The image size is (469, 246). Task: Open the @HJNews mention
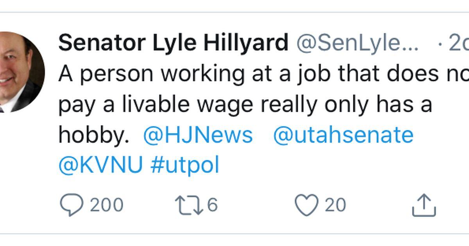(198, 135)
